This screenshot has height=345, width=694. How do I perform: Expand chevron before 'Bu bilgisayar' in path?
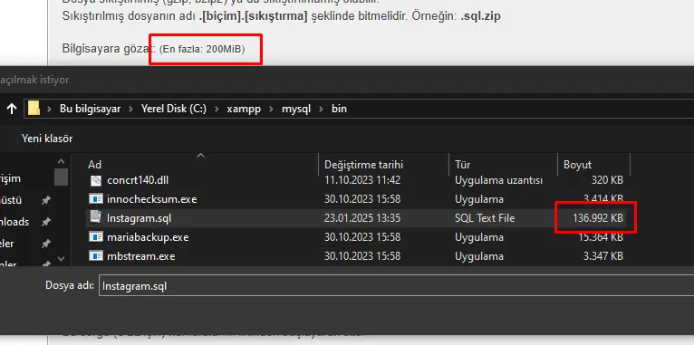point(50,109)
